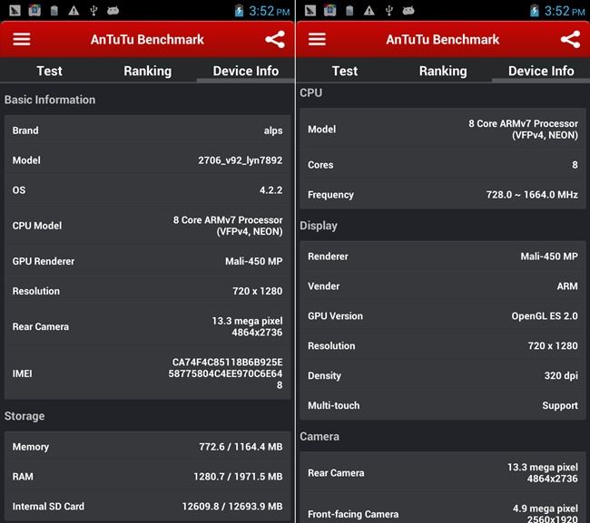The image size is (590, 523).
Task: Tap AnTuTu Benchmark title in left screen
Action: point(147,40)
